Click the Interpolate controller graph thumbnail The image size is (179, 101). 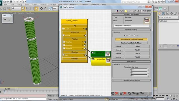(147, 20)
